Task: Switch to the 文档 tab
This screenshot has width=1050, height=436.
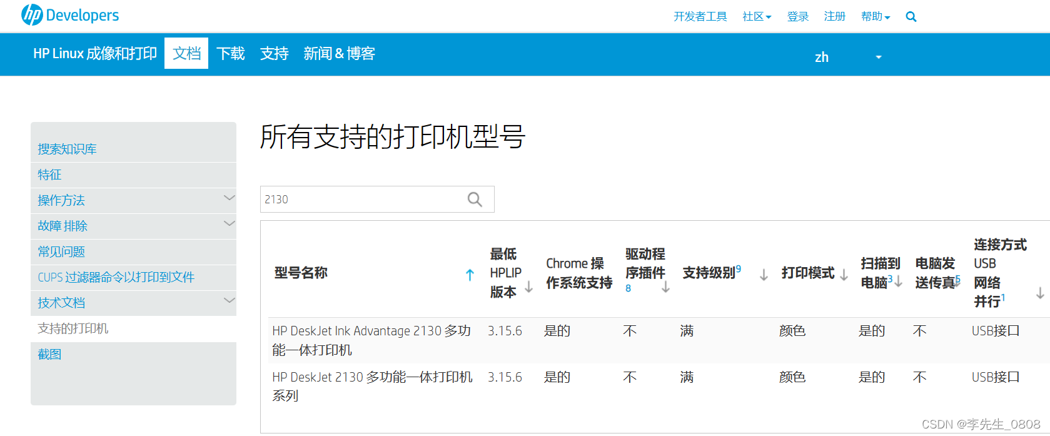Action: pyautogui.click(x=186, y=53)
